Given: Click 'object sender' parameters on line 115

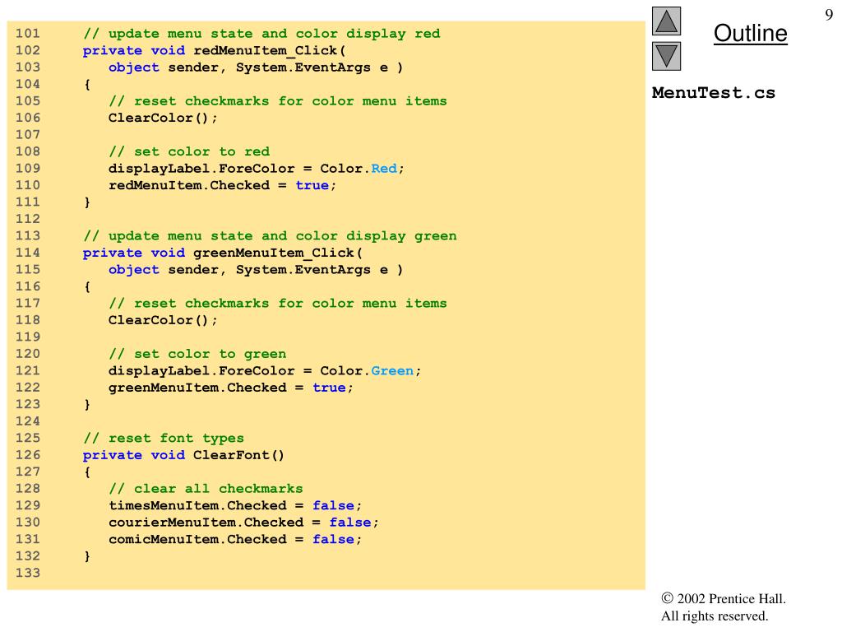Looking at the screenshot, I should (x=256, y=270).
